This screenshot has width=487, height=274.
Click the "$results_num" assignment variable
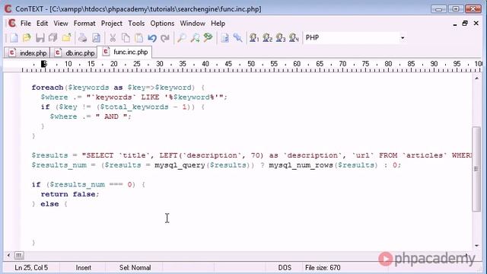tap(59, 165)
